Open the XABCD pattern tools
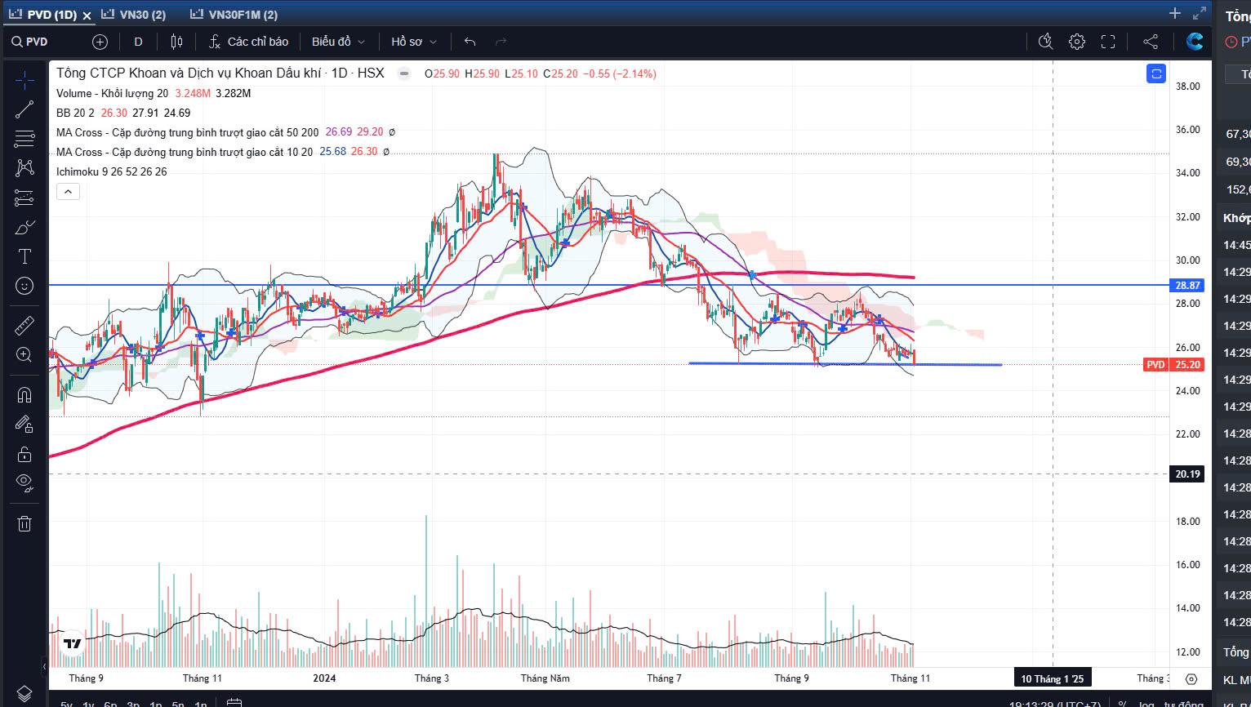The height and width of the screenshot is (707, 1251). coord(24,167)
